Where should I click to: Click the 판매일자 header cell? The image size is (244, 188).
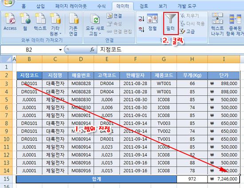[x=135, y=75]
